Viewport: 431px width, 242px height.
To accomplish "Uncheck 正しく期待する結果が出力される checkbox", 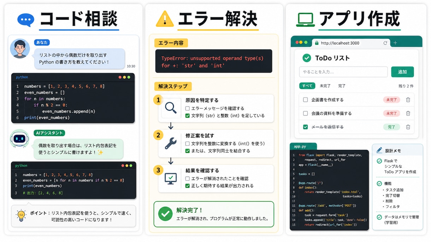I will click(x=188, y=186).
